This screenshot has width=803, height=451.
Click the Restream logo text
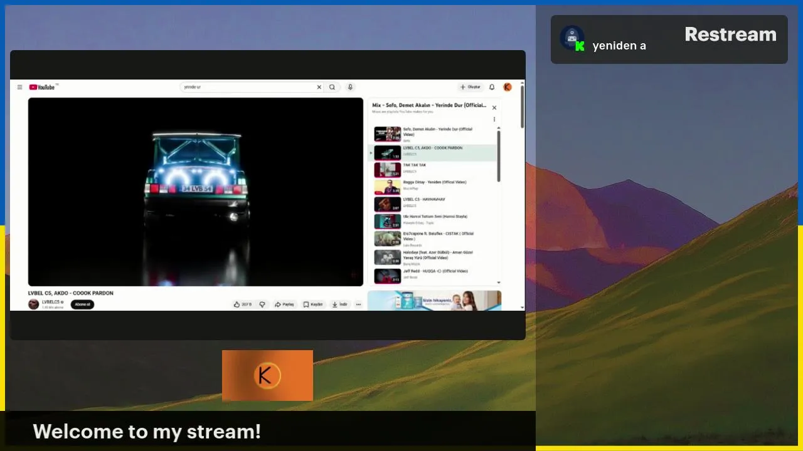pos(730,34)
